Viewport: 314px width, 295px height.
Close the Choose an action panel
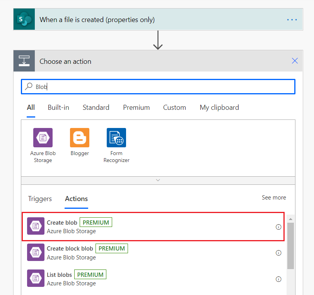pyautogui.click(x=295, y=61)
